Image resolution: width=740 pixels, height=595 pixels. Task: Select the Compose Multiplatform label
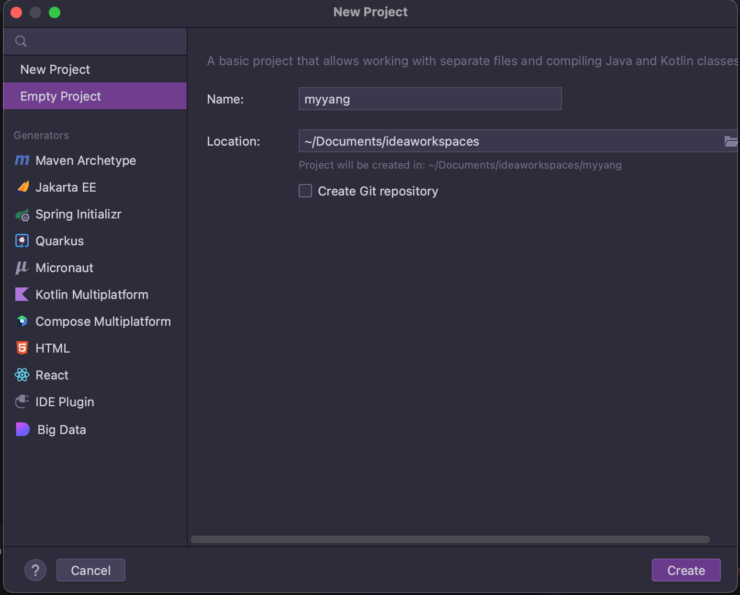click(x=103, y=321)
